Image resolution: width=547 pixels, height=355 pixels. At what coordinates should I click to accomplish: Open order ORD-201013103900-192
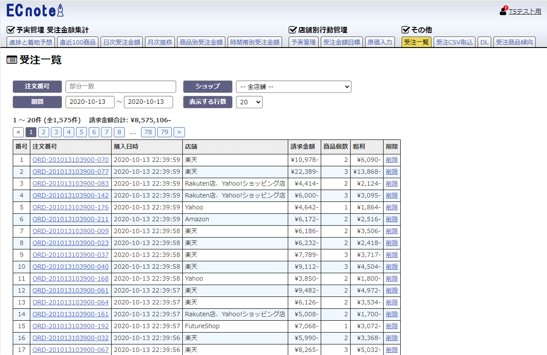pyautogui.click(x=70, y=326)
